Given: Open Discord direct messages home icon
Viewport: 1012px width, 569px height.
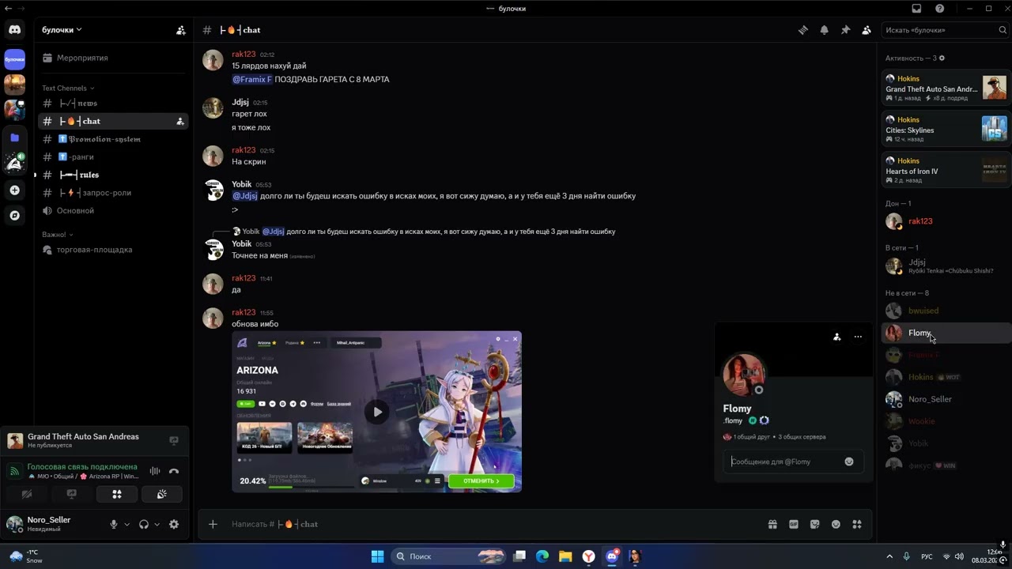Looking at the screenshot, I should coord(15,30).
